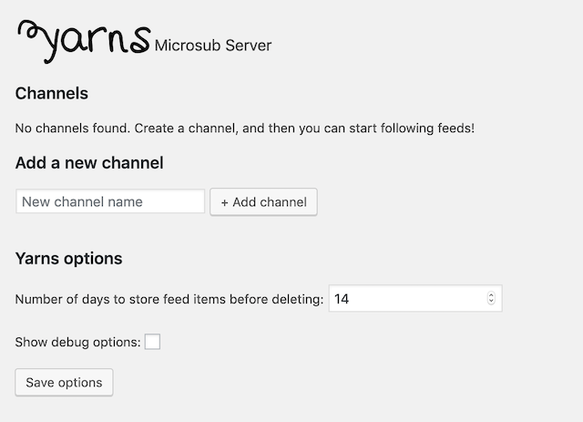The image size is (583, 422).
Task: Click the days-to-store number field
Action: pos(415,298)
